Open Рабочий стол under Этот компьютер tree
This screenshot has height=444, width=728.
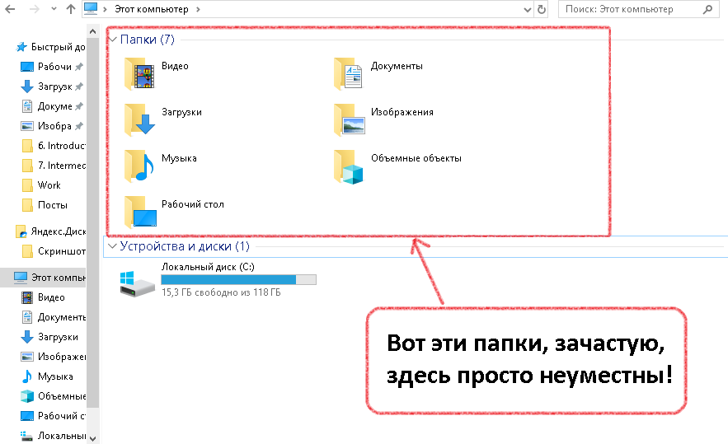pyautogui.click(x=53, y=416)
